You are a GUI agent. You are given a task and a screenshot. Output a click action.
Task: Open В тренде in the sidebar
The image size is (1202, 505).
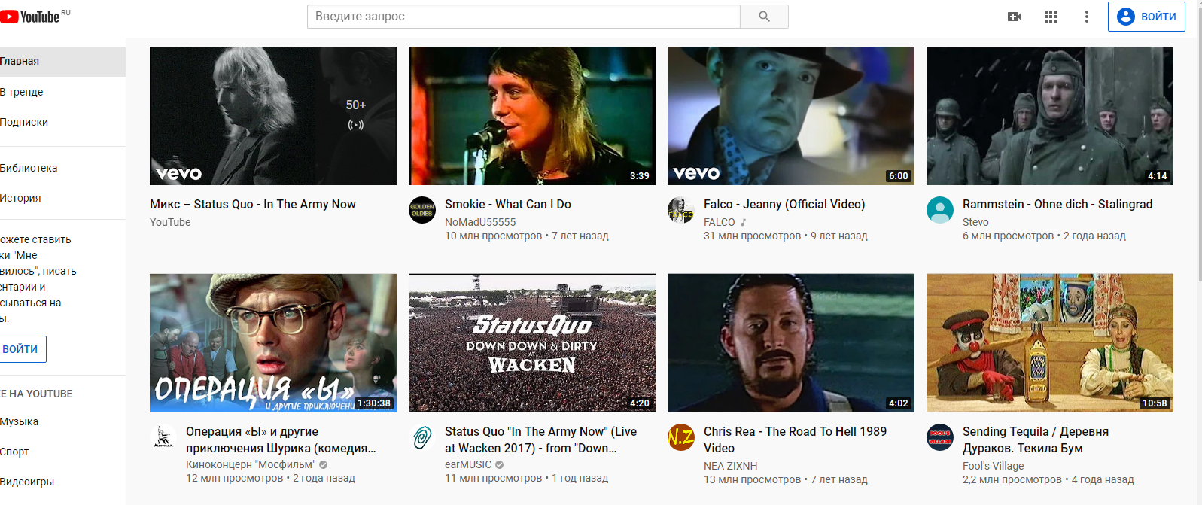(x=62, y=92)
